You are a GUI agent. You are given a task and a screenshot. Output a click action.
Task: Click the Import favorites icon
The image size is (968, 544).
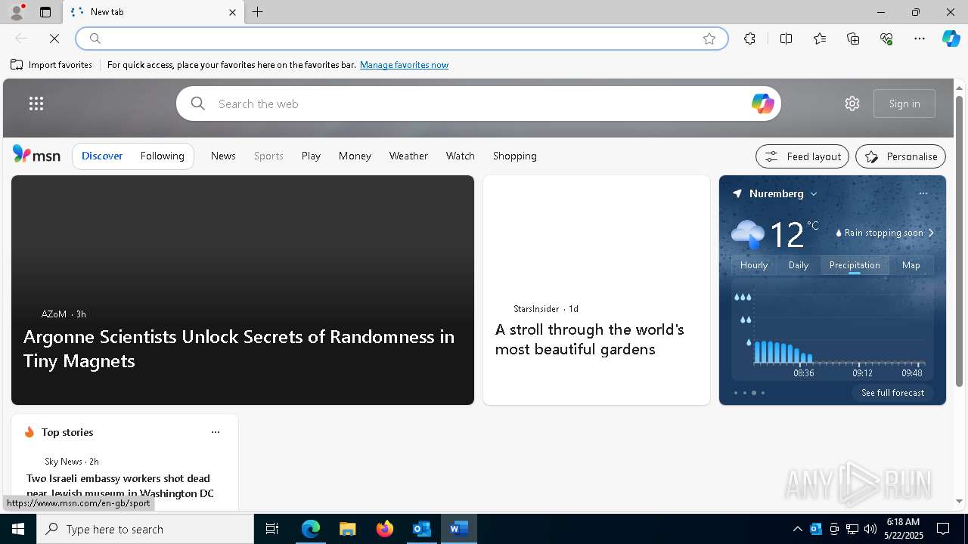pos(17,65)
